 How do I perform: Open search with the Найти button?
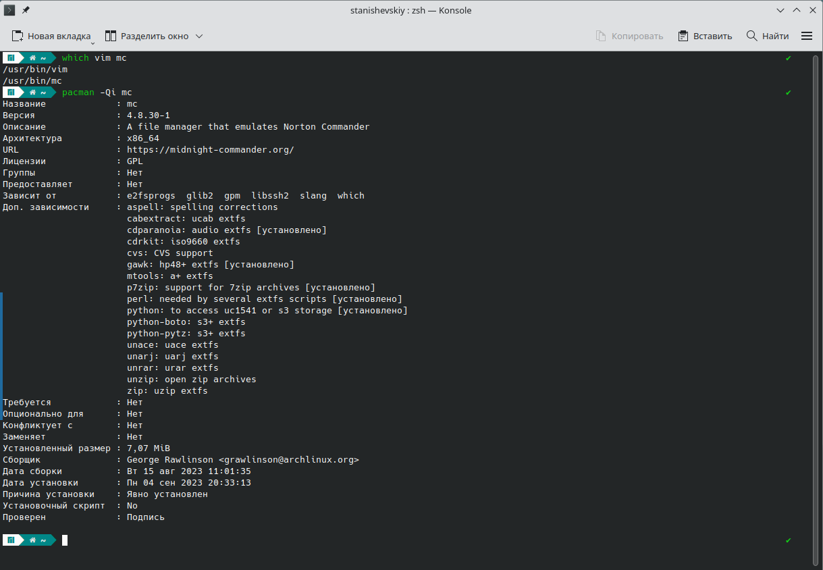pos(768,36)
